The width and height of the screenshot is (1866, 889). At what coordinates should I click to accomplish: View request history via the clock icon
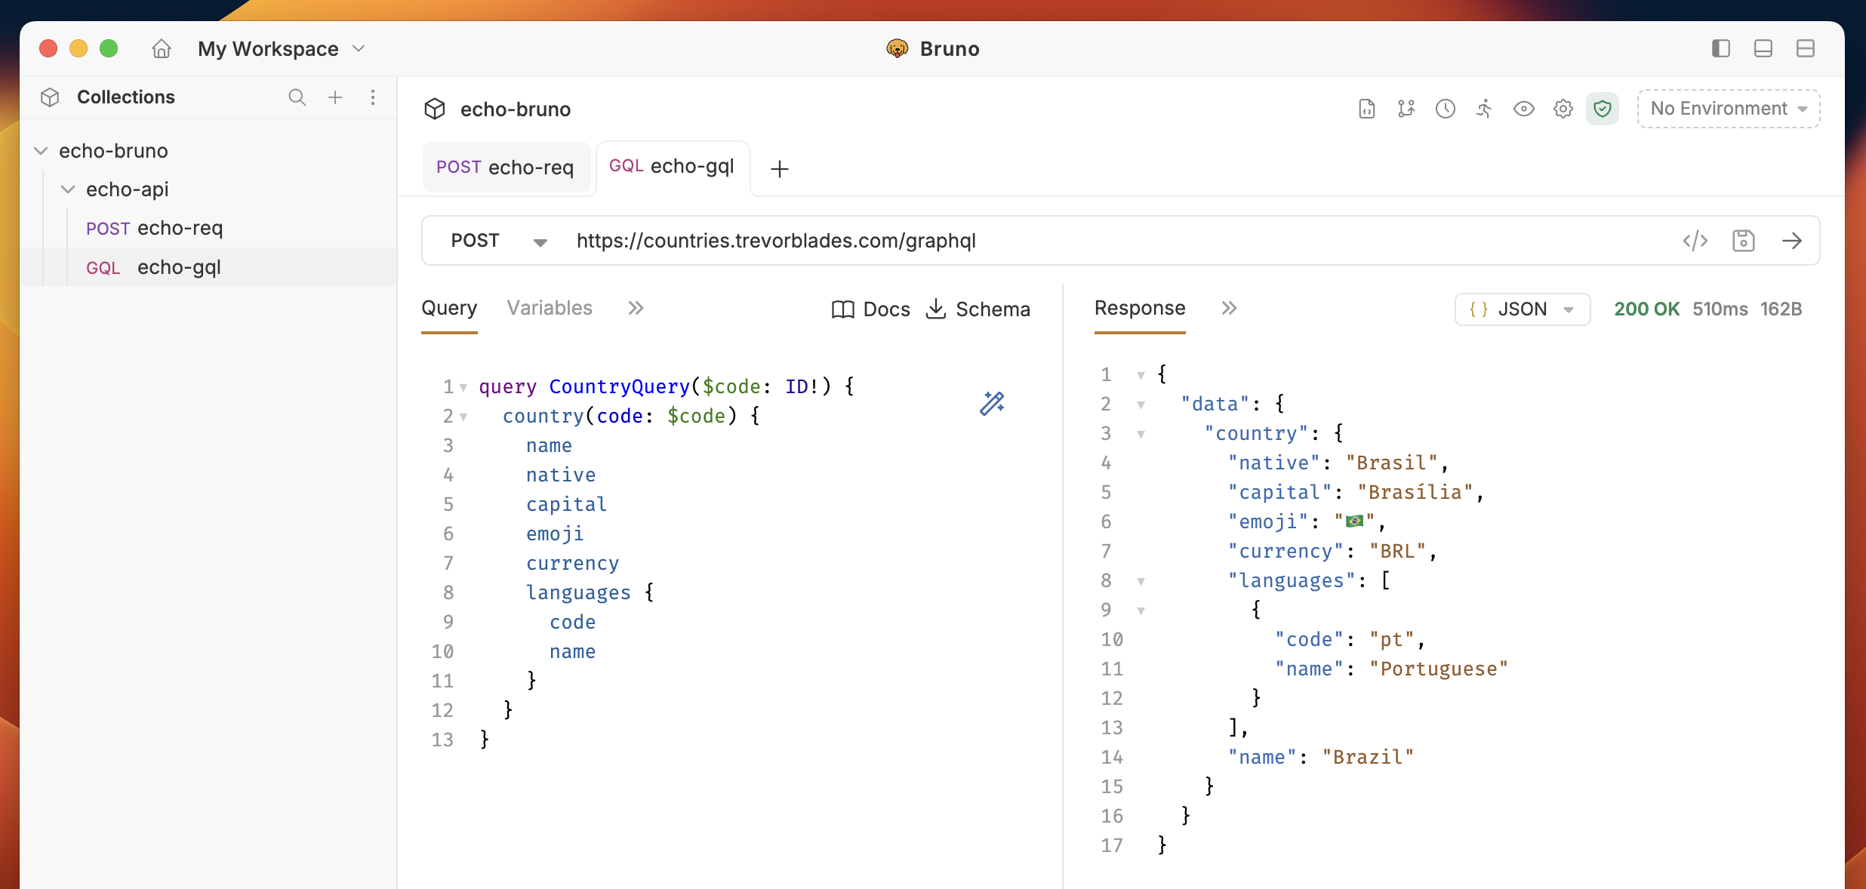[1445, 108]
